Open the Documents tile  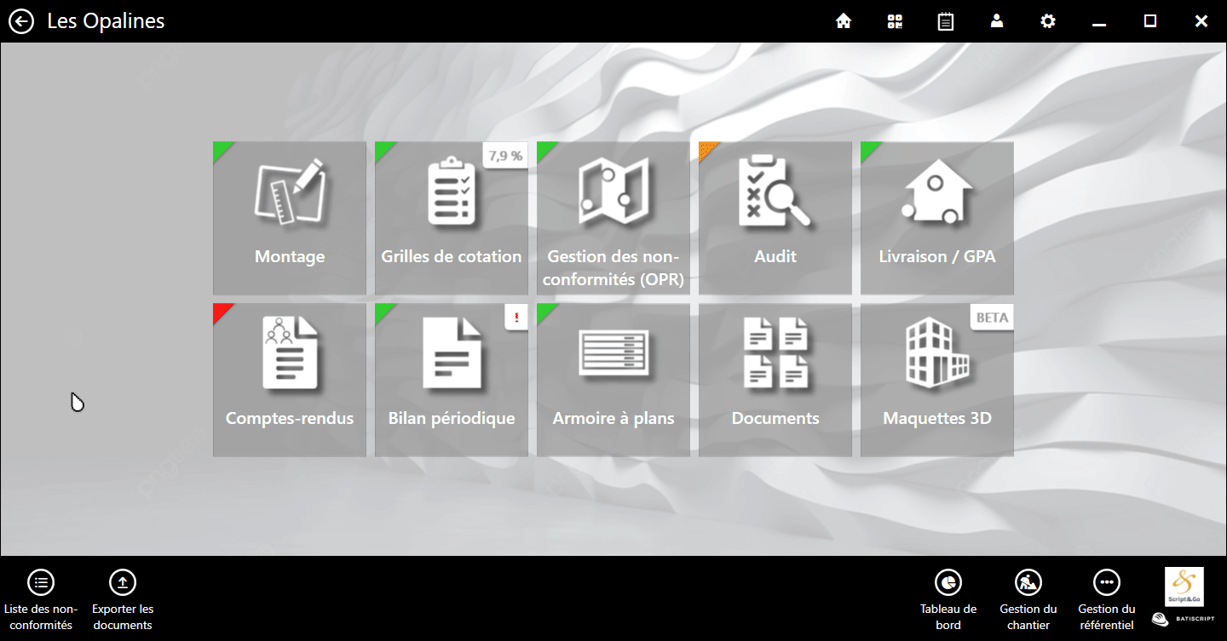click(775, 380)
